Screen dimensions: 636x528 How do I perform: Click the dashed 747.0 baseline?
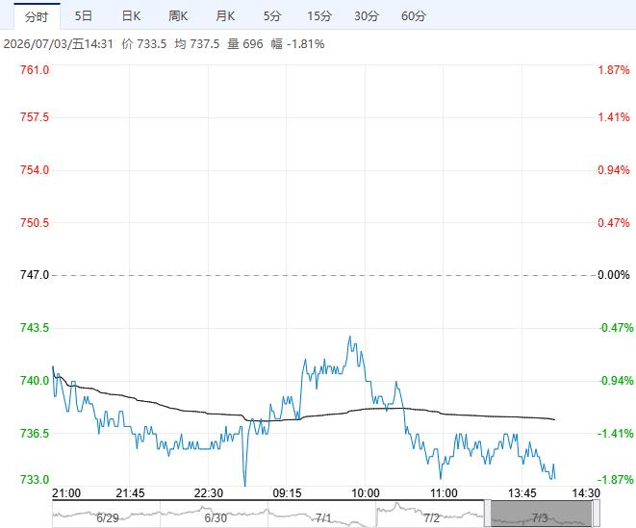tap(324, 275)
